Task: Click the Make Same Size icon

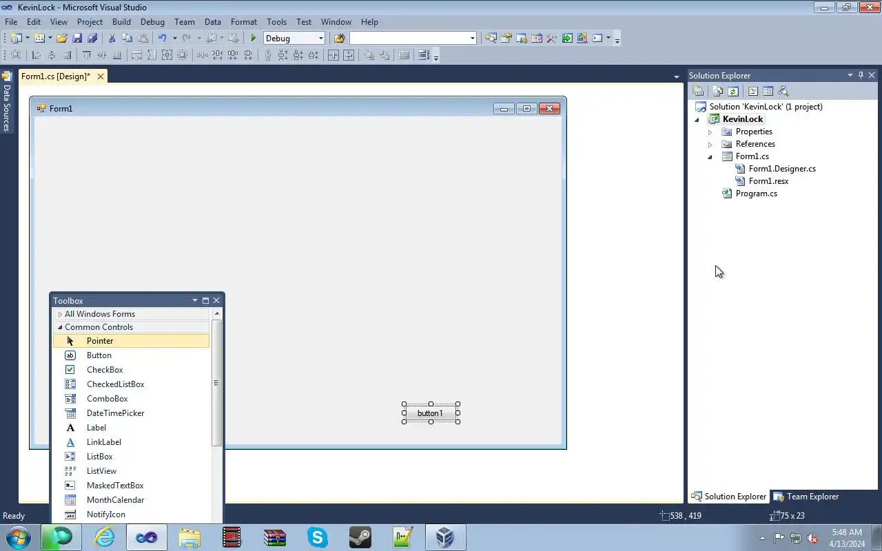Action: coord(167,55)
